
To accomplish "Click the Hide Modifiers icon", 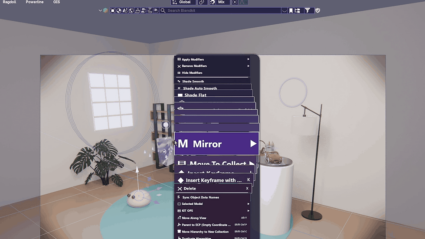I will tap(179, 72).
